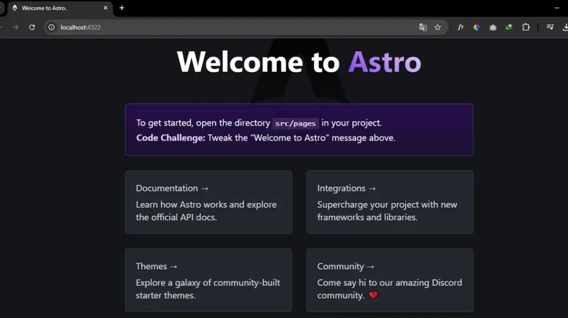The image size is (568, 318).
Task: Close the Welcome to Astro tab
Action: pos(105,8)
